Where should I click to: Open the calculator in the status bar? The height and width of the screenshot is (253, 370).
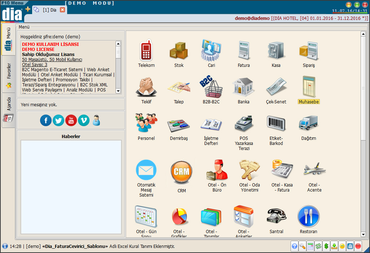(x=310, y=246)
